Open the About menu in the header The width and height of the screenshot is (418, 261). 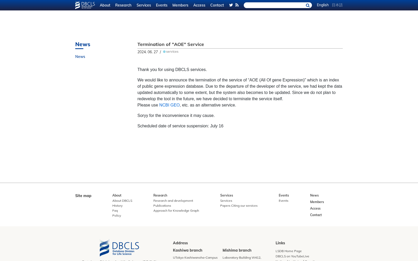coord(105,5)
